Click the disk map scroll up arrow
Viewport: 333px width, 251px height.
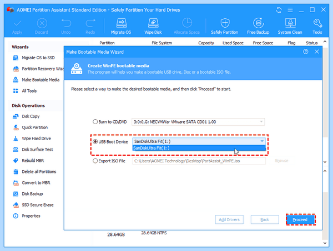(x=325, y=171)
